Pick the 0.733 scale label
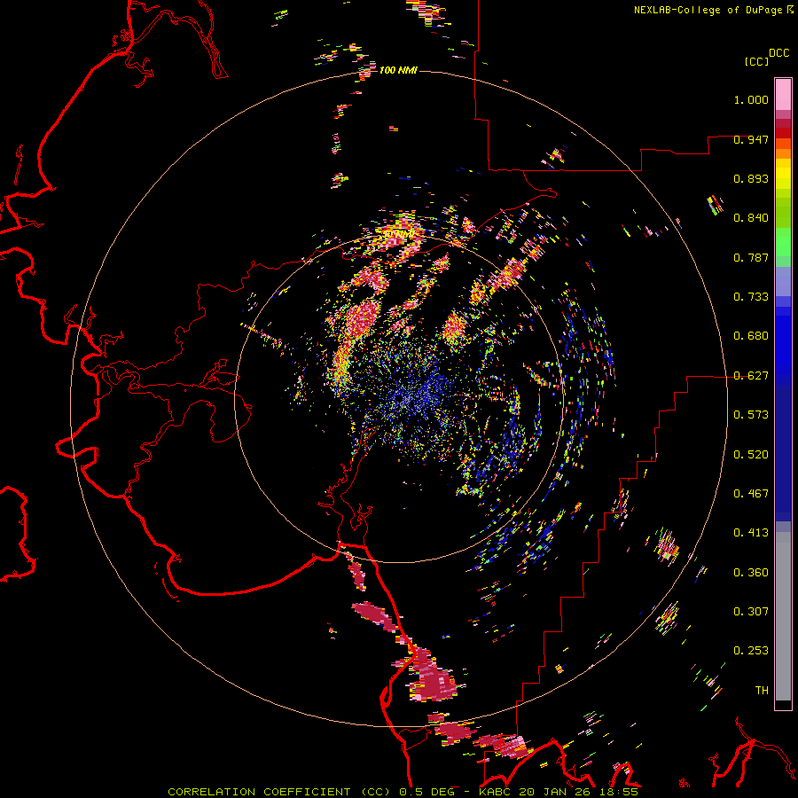Viewport: 798px width, 798px height. [x=751, y=297]
